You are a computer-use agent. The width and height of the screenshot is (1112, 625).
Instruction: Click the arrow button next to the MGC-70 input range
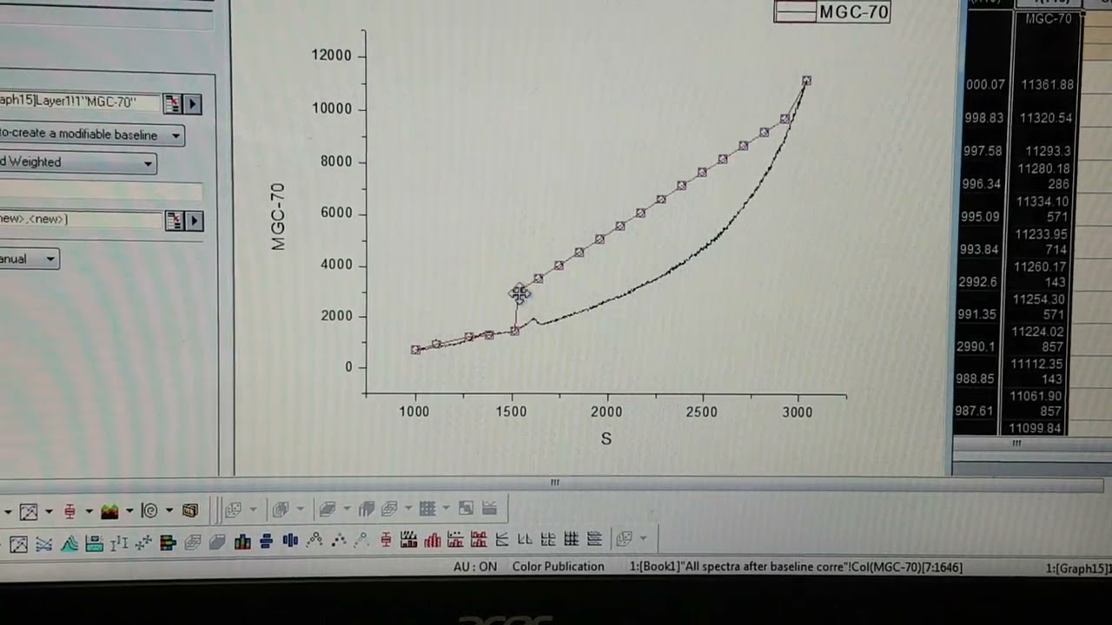[x=193, y=104]
